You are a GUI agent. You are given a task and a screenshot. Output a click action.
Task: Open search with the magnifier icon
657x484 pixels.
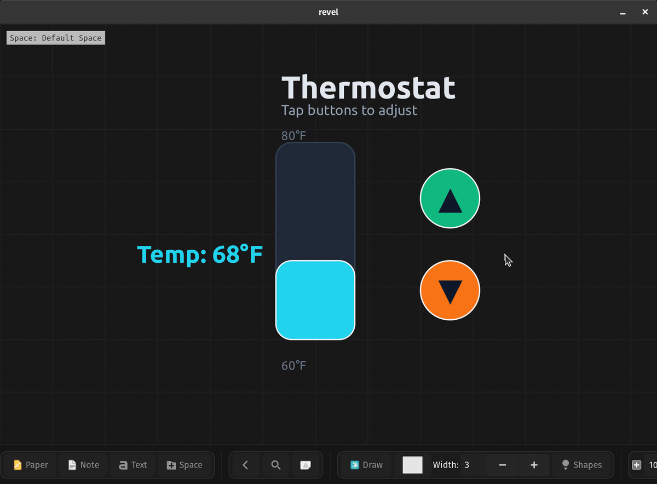276,465
